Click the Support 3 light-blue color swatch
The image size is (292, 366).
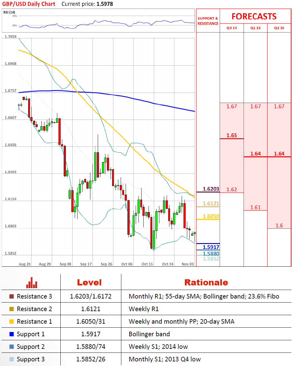[x=11, y=359]
